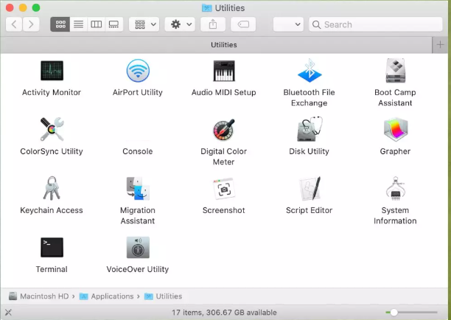Image resolution: width=451 pixels, height=320 pixels.
Task: Click the Edit Tags toolbar button
Action: [243, 24]
